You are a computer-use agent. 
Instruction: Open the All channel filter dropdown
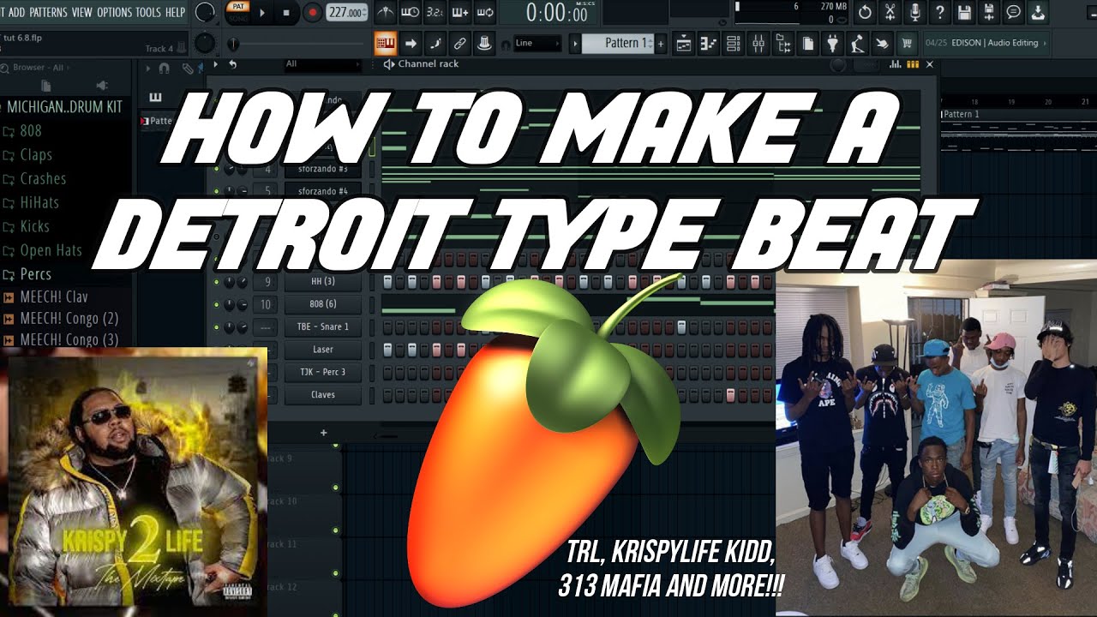point(322,64)
